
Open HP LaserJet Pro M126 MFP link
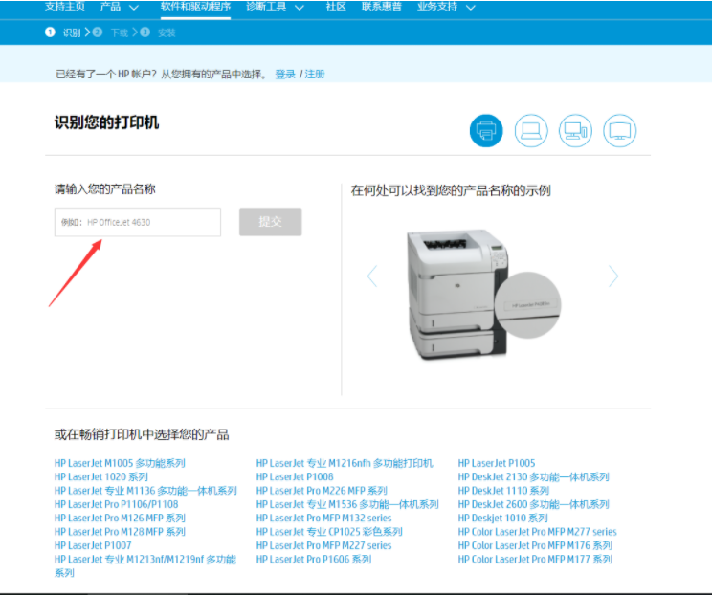120,518
